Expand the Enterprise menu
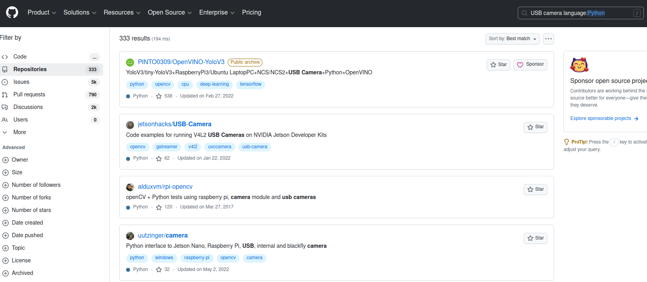Screen dimensions: 647x282 (217, 13)
